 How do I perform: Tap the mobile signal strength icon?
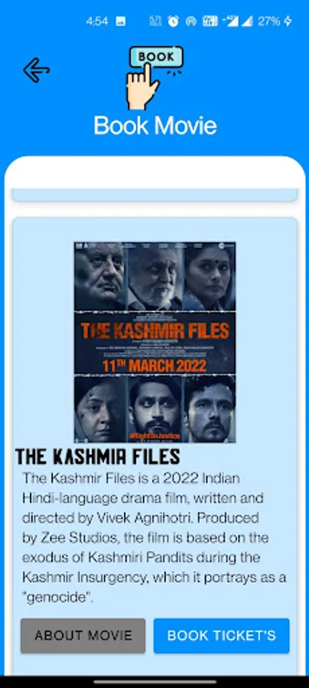(247, 21)
